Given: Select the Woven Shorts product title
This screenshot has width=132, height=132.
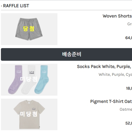Looking at the screenshot, I should (117, 16).
